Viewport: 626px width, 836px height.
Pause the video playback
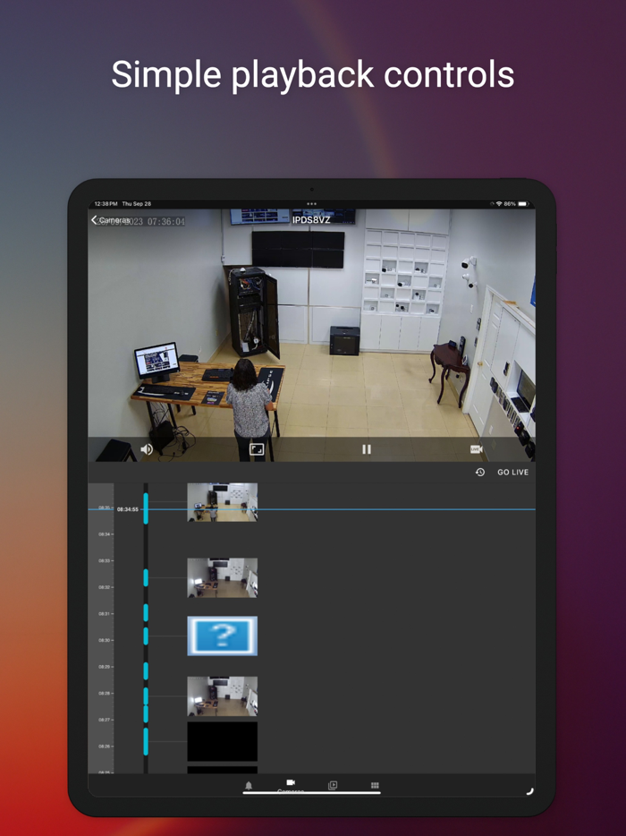(367, 449)
